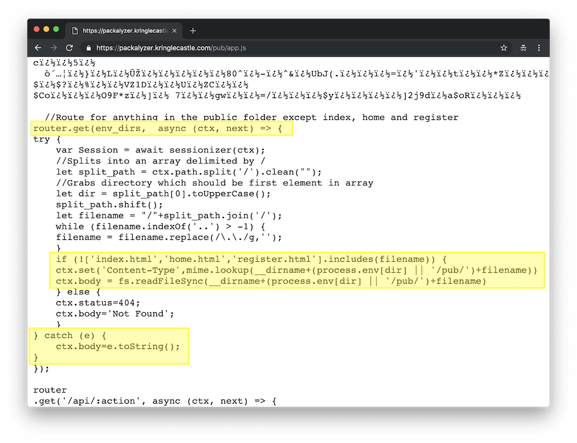This screenshot has height=443, width=577.
Task: Click the 'filename = filename.replace' line
Action: coord(169,237)
